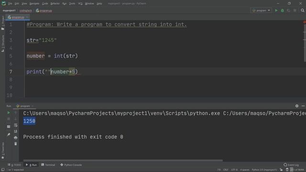
Task: Select the program.py editor tab
Action: pyautogui.click(x=18, y=17)
